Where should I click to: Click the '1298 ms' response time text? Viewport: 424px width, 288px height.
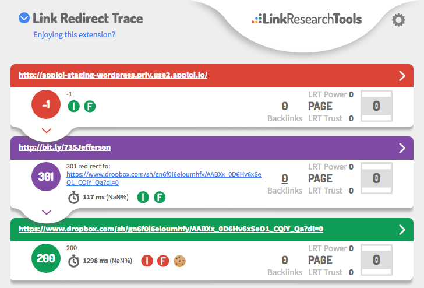tap(96, 261)
